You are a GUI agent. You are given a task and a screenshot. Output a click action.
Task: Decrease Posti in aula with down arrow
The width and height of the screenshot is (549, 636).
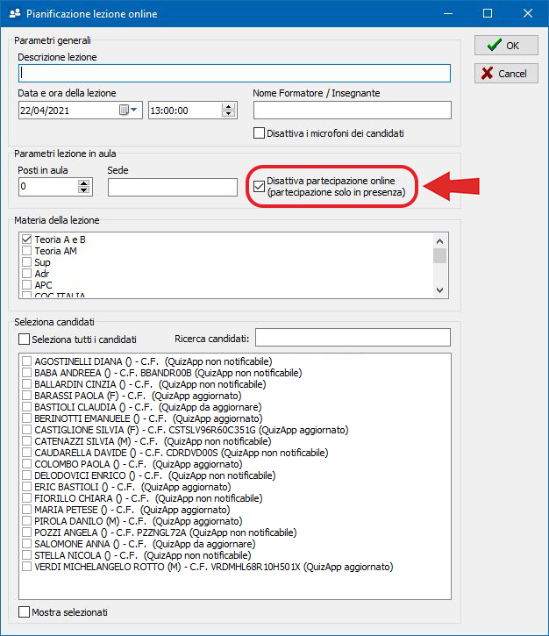point(84,190)
